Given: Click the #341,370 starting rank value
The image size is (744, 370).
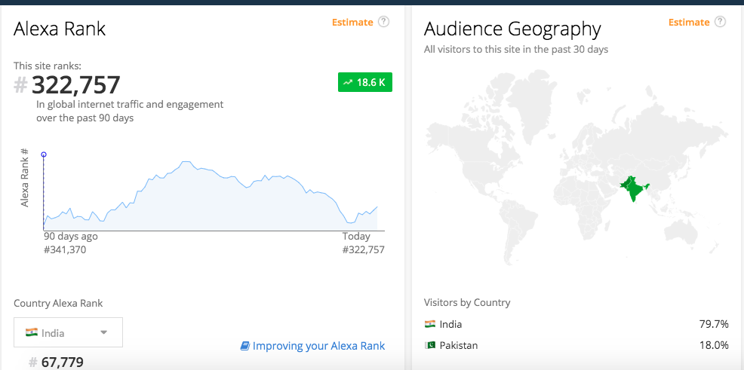Looking at the screenshot, I should tap(65, 249).
